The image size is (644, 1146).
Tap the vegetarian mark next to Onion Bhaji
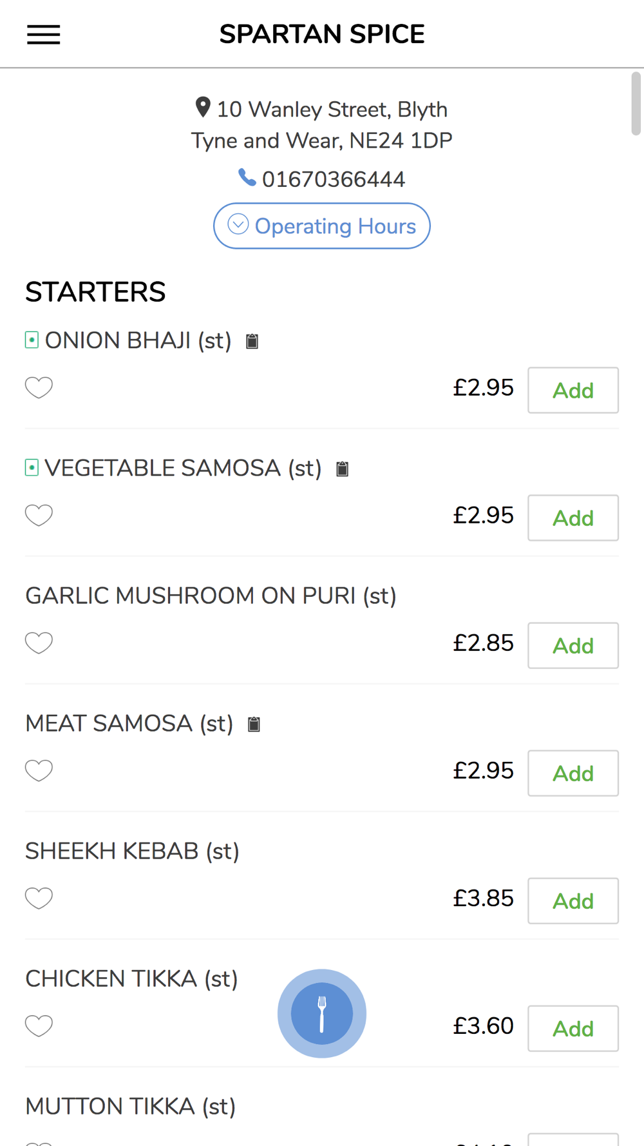(x=32, y=340)
